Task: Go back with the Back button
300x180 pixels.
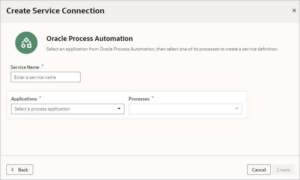Action: [x=20, y=170]
